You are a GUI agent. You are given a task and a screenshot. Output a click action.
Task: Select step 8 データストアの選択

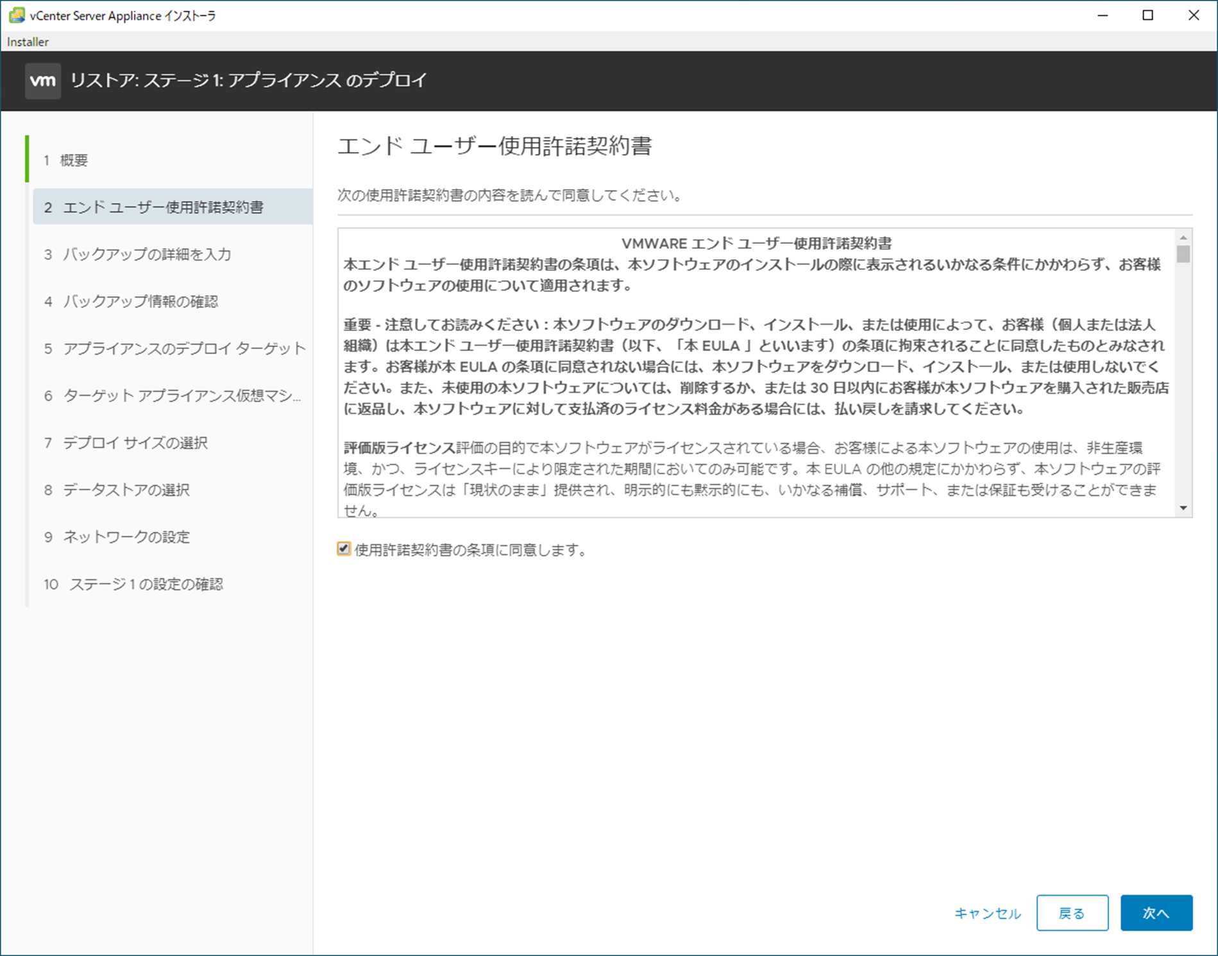pos(173,490)
